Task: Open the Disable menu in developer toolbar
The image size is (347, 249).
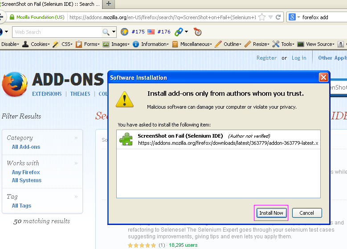Action: click(10, 44)
